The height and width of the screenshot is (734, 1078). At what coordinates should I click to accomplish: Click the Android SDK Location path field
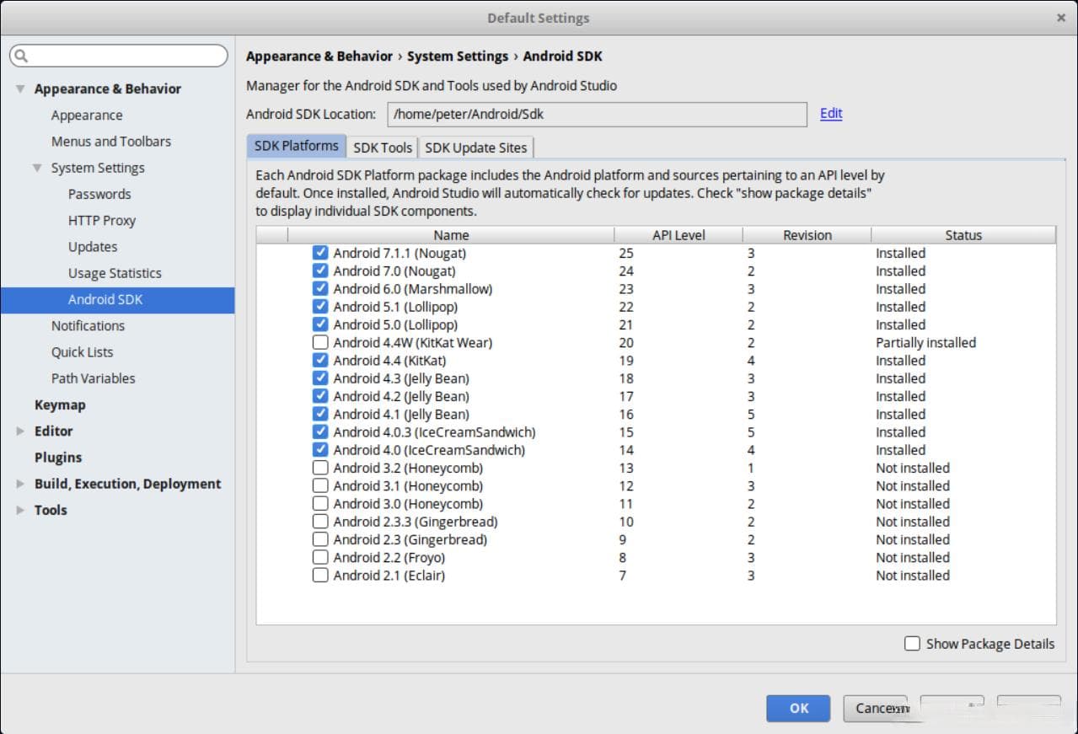598,114
